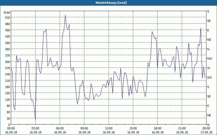Click the 06:00 time axis label

(60, 129)
